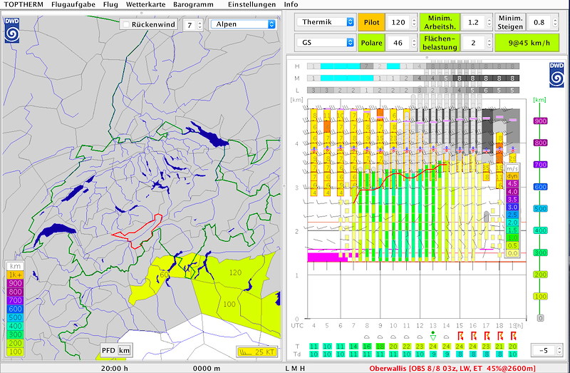Click the stepper arrows beside value 7
The width and height of the screenshot is (570, 373).
click(199, 25)
